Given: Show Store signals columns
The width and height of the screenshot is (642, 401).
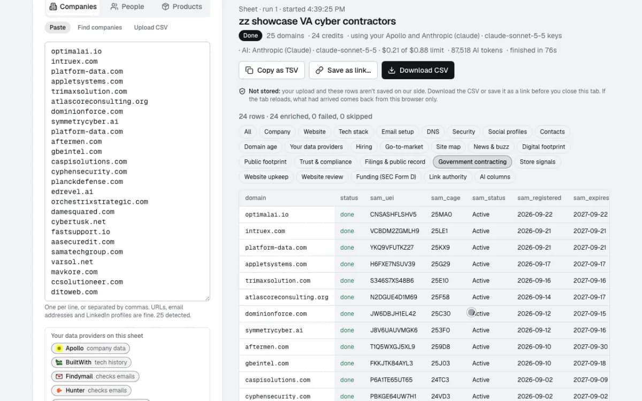Looking at the screenshot, I should 538,161.
